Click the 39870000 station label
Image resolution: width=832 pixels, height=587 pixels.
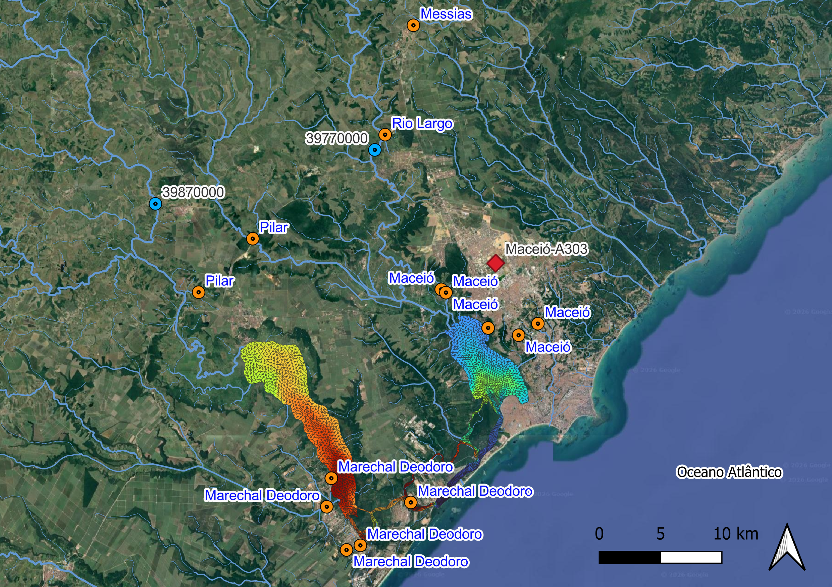pyautogui.click(x=193, y=192)
